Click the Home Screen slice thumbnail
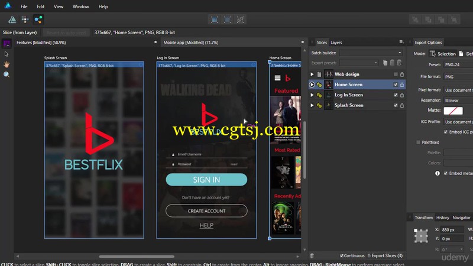 pyautogui.click(x=329, y=85)
